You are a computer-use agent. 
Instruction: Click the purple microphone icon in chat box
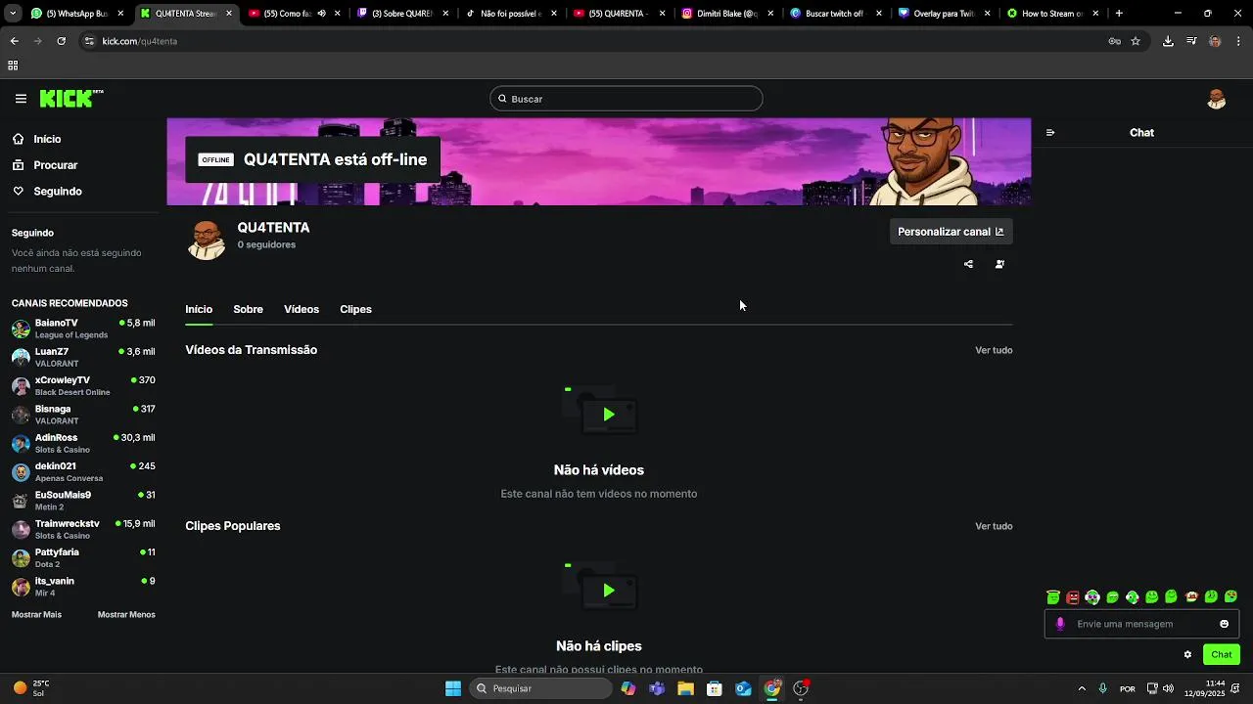1060,624
